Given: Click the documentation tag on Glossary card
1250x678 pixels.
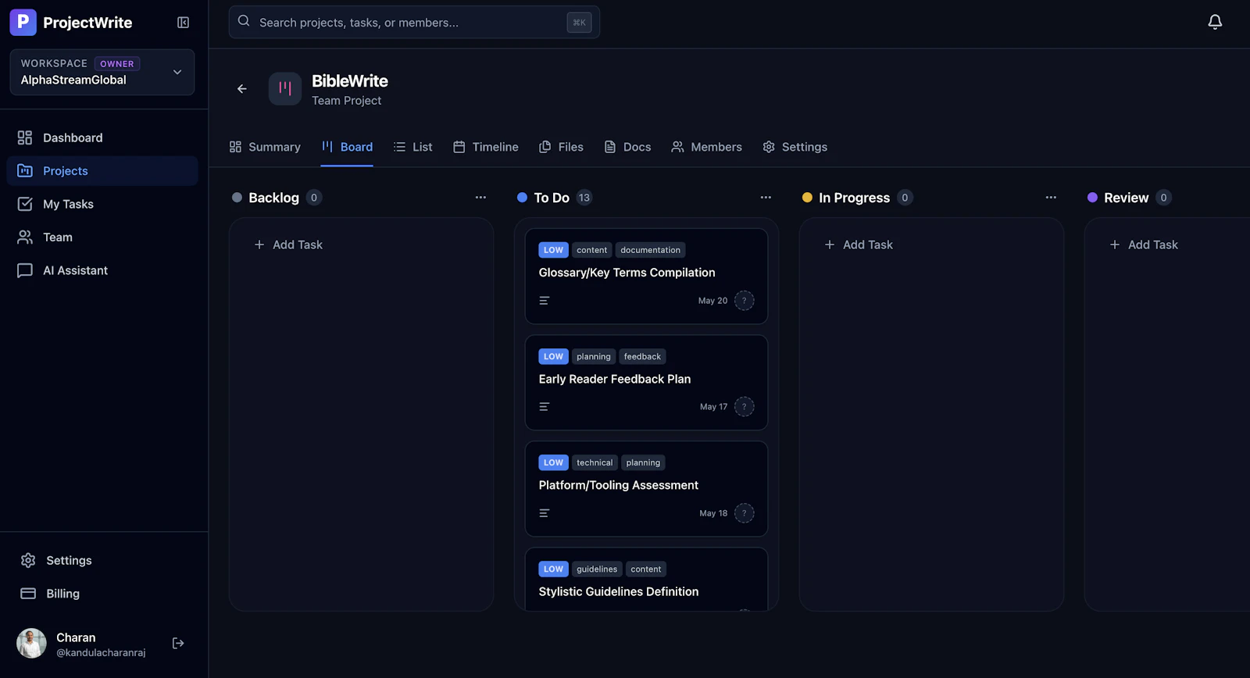Looking at the screenshot, I should (x=651, y=250).
